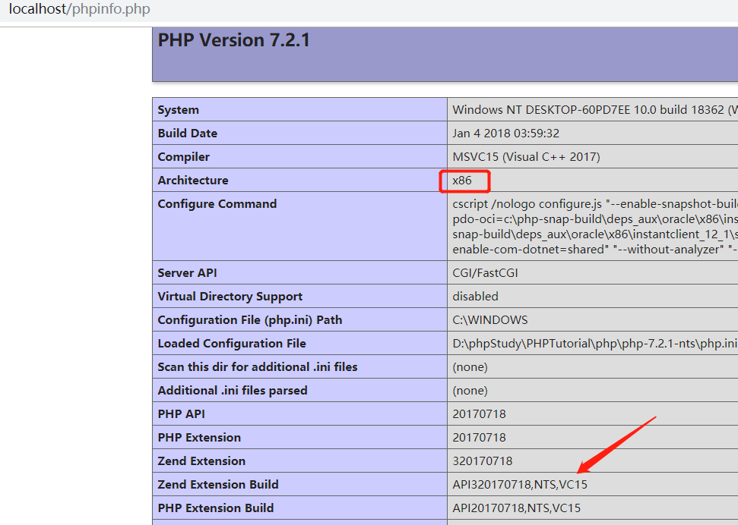
Task: Click Loaded Configuration File label
Action: tap(232, 344)
